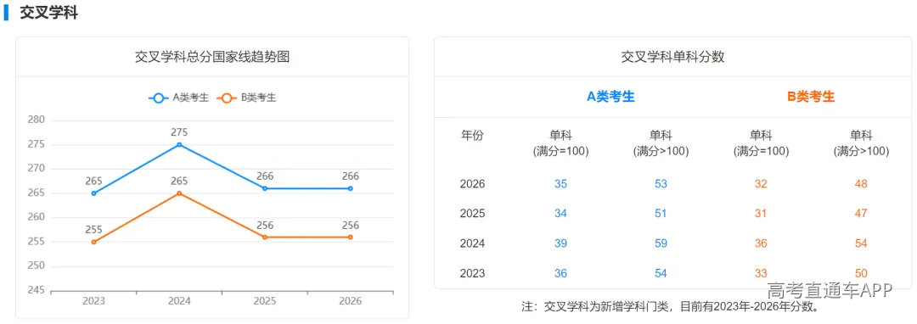Click the value 48 in the 2026 row
The width and height of the screenshot is (917, 324).
[861, 184]
